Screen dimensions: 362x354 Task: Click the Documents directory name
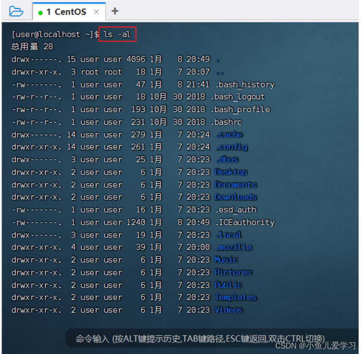click(236, 185)
